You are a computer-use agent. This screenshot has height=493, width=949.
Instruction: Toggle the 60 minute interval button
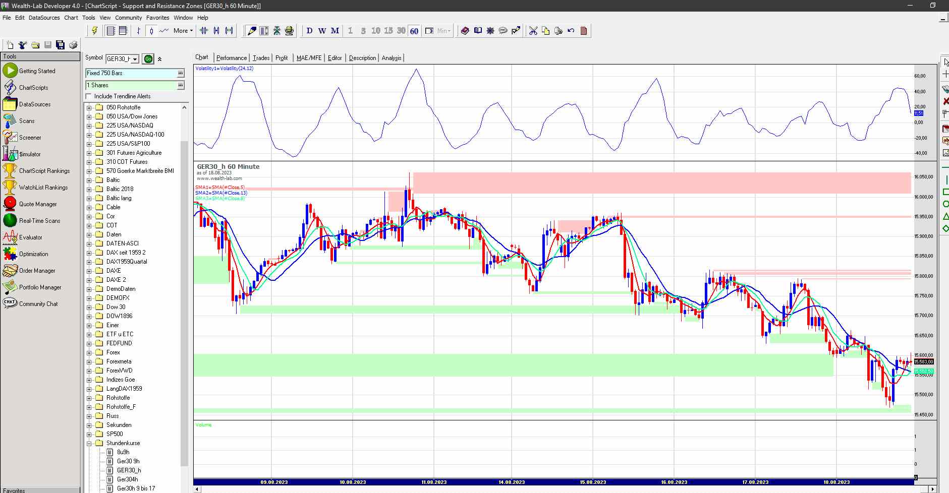click(x=414, y=31)
